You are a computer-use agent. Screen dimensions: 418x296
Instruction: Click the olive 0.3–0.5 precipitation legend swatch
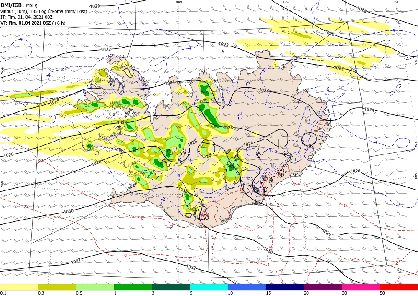pyautogui.click(x=57, y=287)
